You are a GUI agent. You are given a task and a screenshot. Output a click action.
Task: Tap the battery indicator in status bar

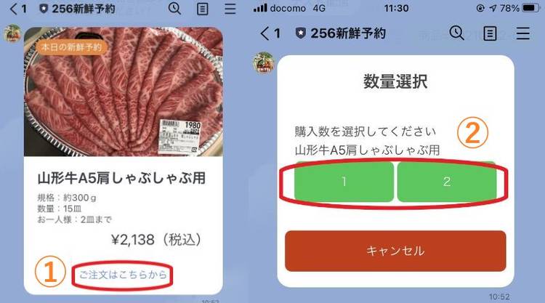click(x=530, y=8)
